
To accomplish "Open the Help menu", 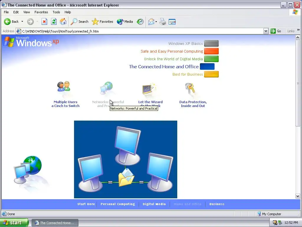I will click(68, 12).
